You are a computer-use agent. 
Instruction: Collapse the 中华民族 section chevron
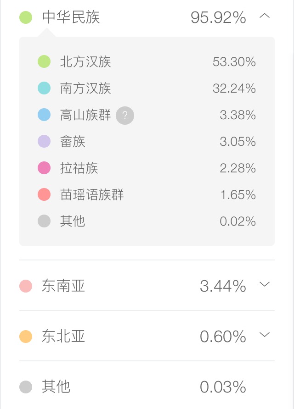[x=265, y=16]
